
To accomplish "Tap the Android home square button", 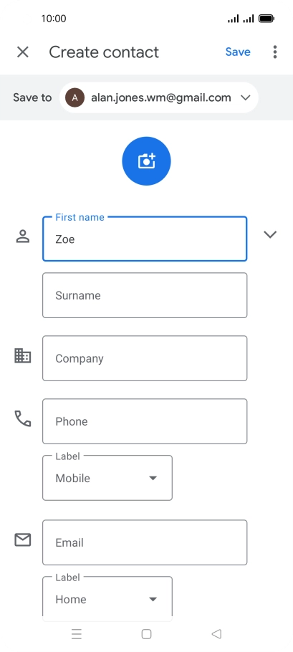I will [x=146, y=633].
